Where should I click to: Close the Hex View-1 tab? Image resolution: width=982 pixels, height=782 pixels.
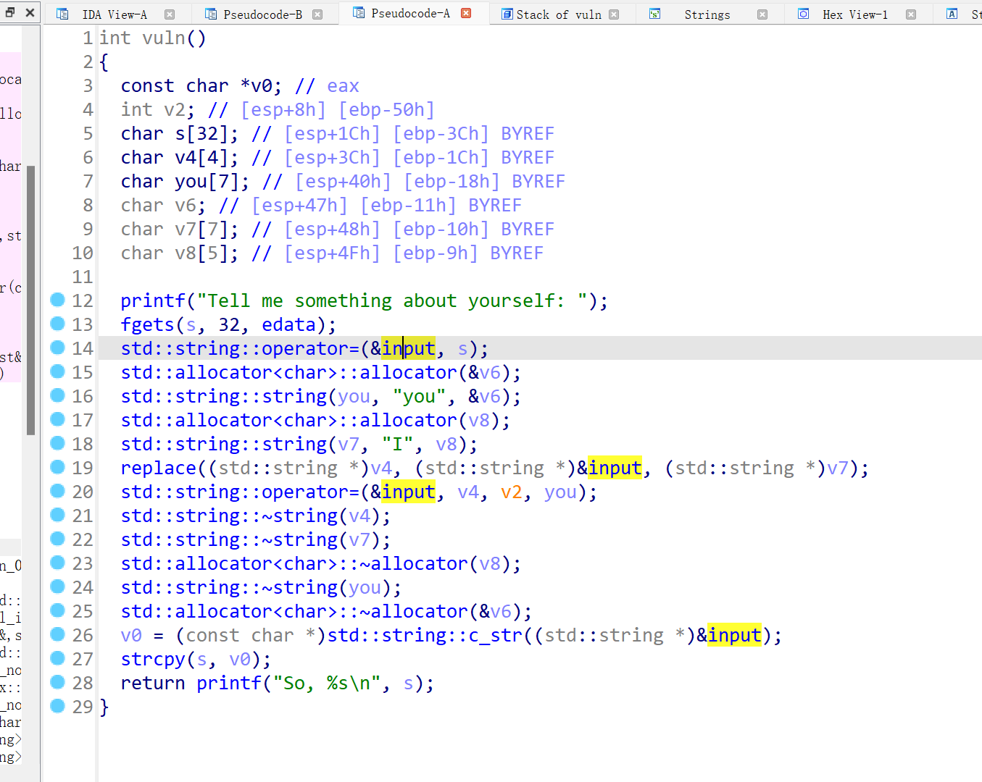pyautogui.click(x=911, y=14)
